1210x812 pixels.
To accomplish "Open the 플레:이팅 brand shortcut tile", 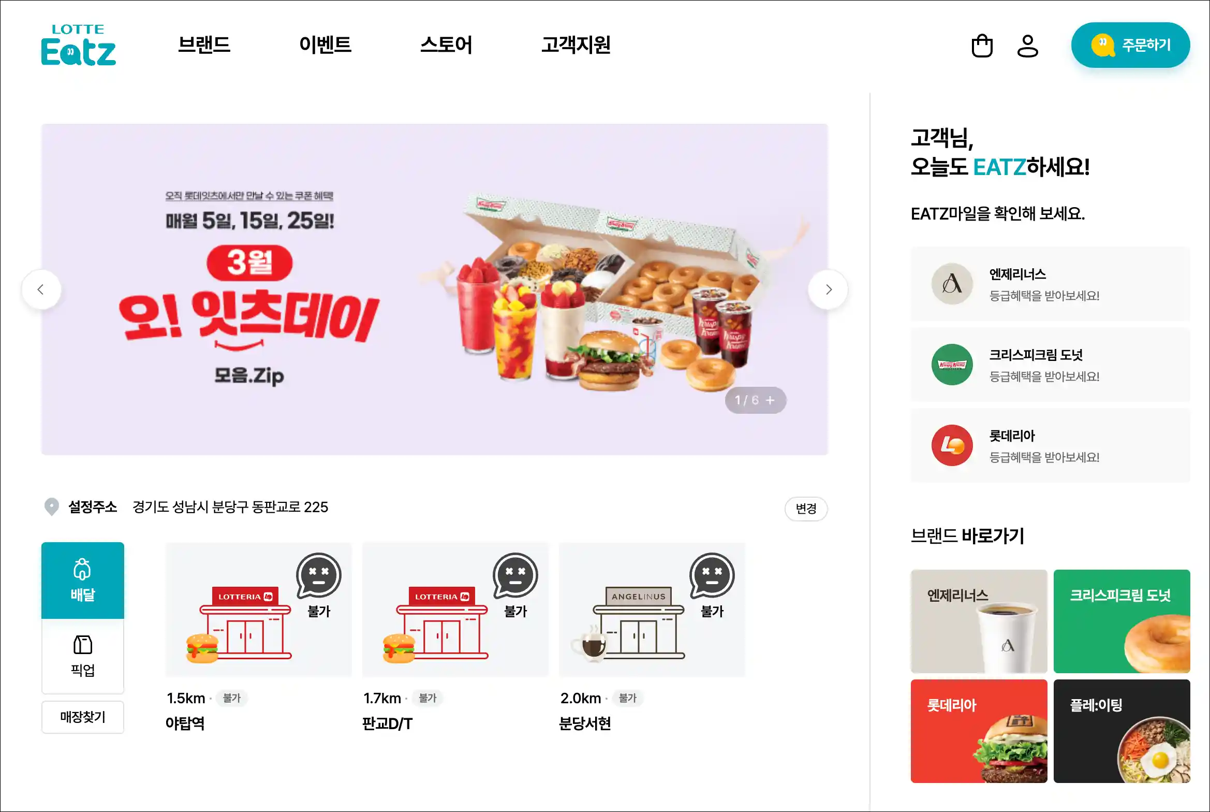I will (x=1122, y=731).
